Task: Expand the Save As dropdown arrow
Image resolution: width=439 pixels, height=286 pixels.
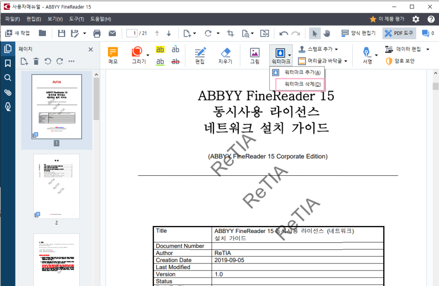Action: tap(84, 33)
